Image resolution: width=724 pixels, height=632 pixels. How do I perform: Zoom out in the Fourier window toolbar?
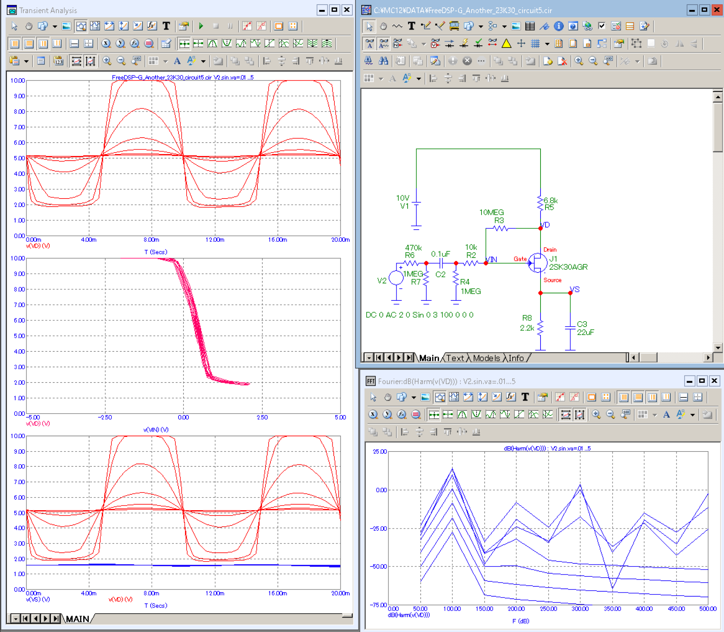(x=611, y=414)
